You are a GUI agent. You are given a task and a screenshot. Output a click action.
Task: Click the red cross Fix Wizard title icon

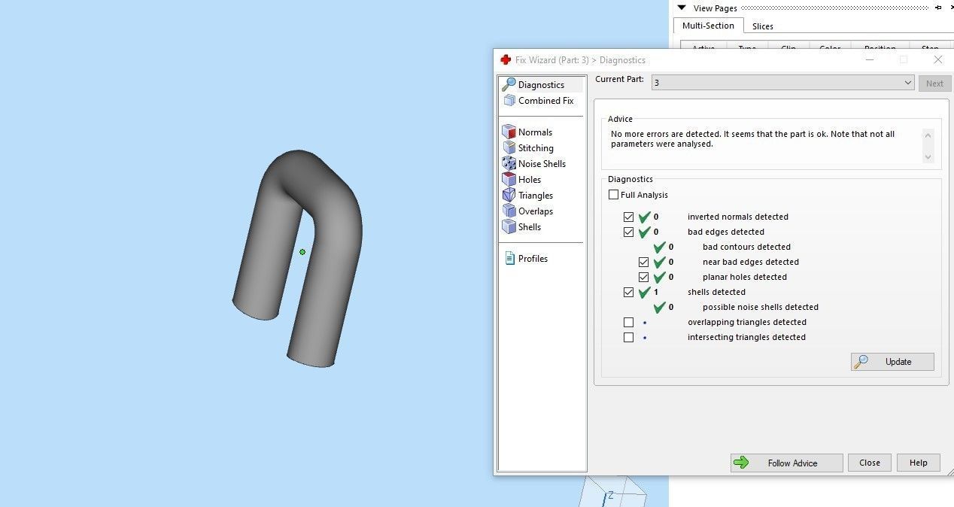pos(506,59)
